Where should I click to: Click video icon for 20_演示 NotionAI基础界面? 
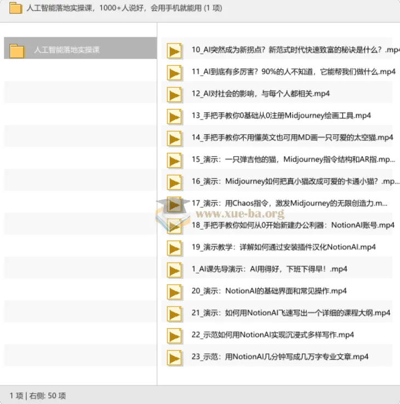point(174,292)
